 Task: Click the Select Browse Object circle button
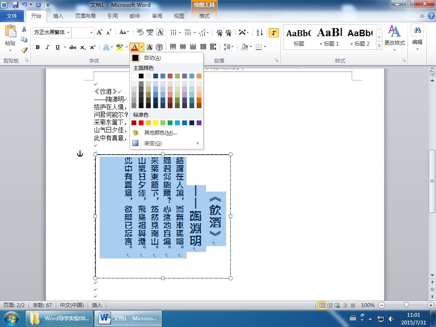point(432,289)
